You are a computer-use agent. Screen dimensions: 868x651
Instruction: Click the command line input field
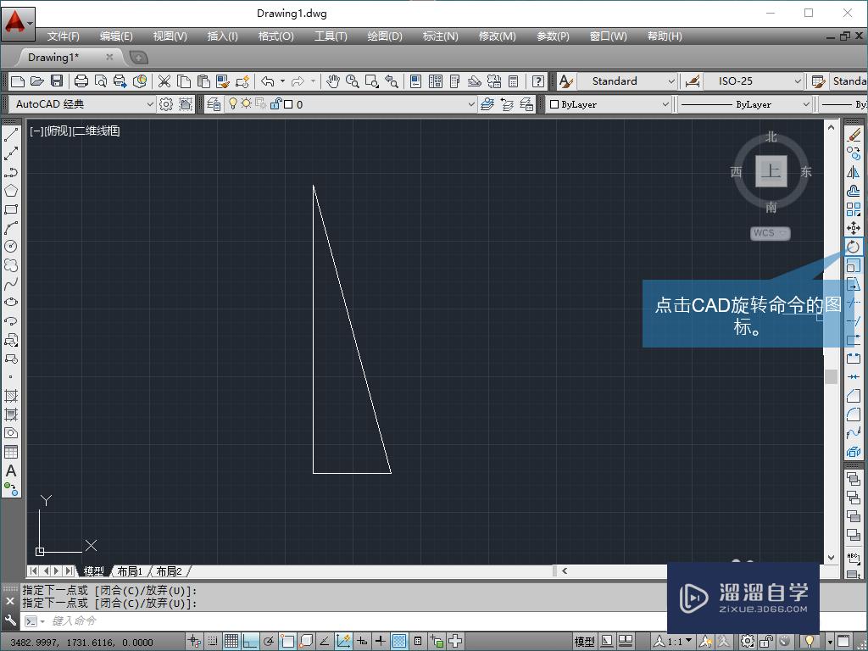[x=343, y=621]
